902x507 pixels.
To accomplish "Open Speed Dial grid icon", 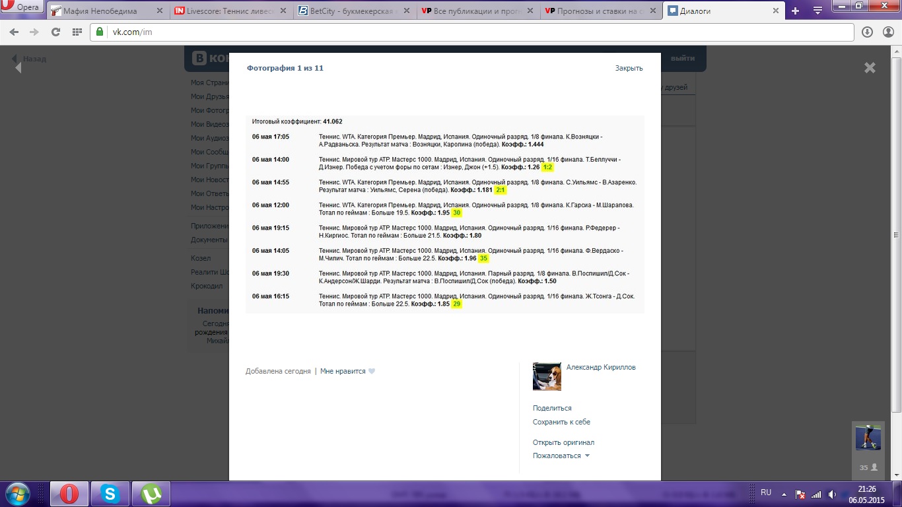I will (x=77, y=32).
